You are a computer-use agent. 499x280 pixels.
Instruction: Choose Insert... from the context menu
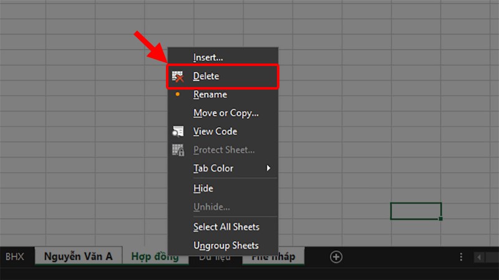coord(223,57)
